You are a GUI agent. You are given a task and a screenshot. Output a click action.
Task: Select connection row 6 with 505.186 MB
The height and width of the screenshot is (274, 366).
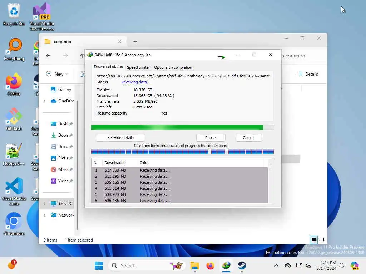pyautogui.click(x=179, y=201)
